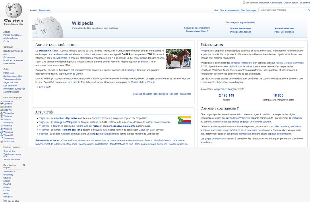The height and width of the screenshot is (202, 310).
Task: Open Élément Wikidata sidebar link
Action: coord(11,92)
